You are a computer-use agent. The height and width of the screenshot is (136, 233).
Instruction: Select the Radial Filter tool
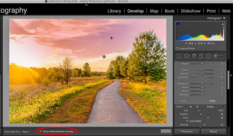point(208,56)
